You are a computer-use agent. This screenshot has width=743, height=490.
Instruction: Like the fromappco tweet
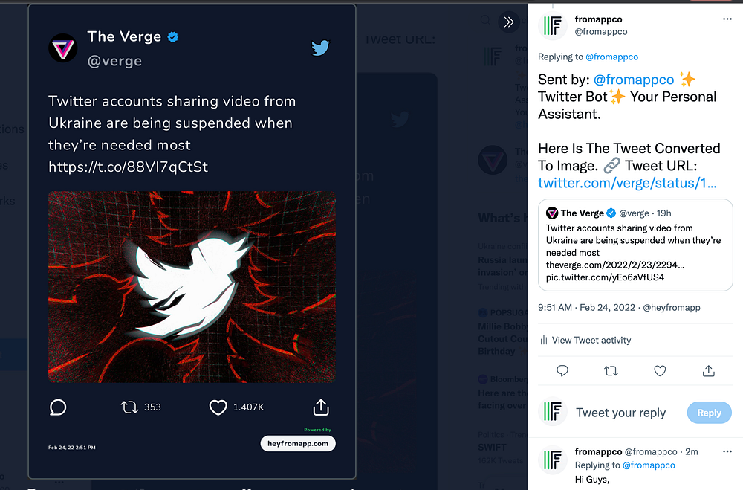pyautogui.click(x=660, y=370)
